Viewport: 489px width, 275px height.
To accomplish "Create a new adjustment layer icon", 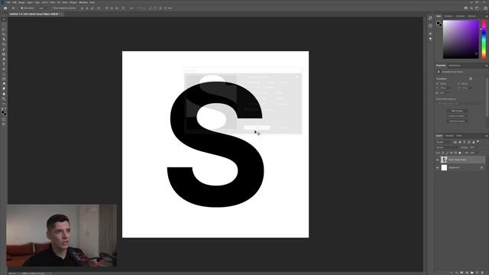I will pyautogui.click(x=467, y=273).
